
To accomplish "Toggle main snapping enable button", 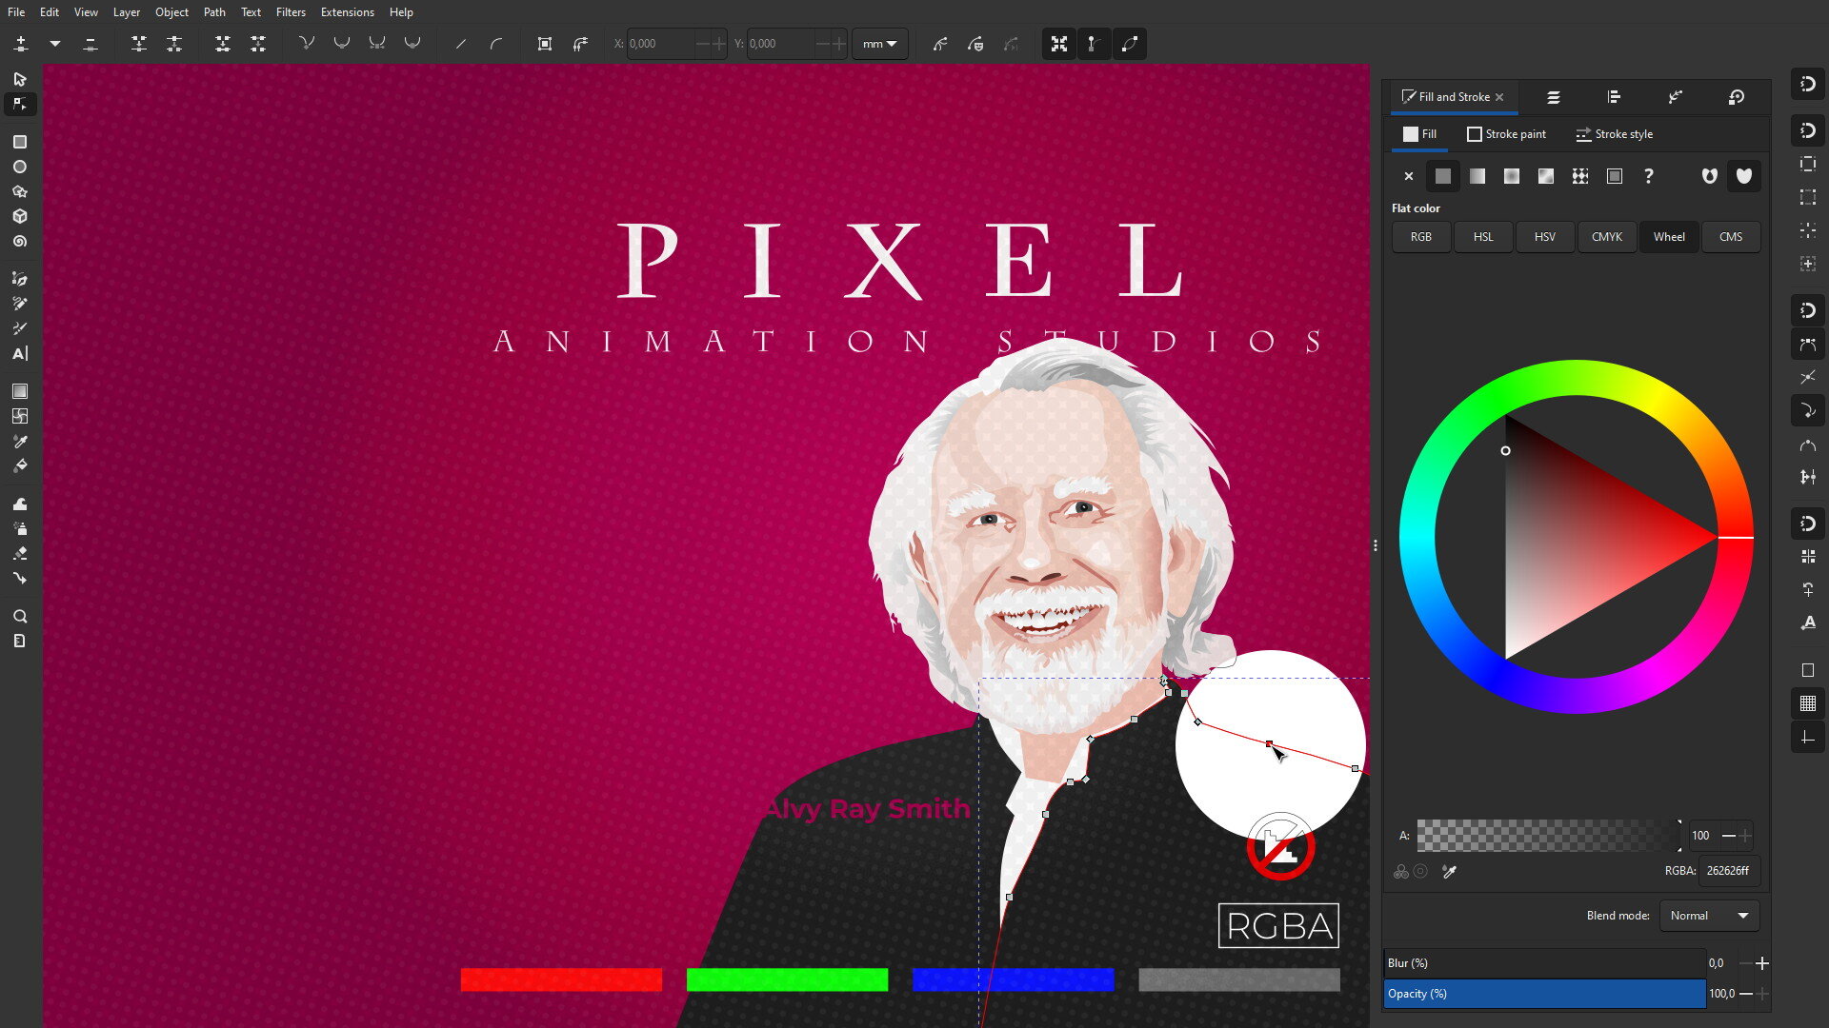I will click(1808, 84).
